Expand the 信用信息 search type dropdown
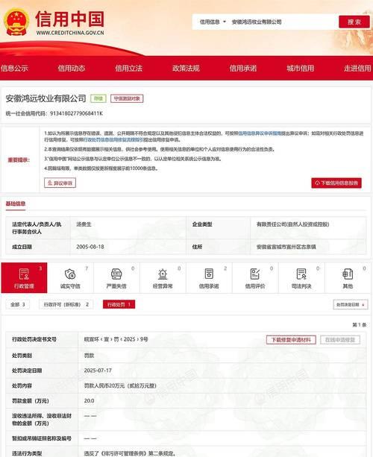The image size is (373, 457). coord(213,22)
